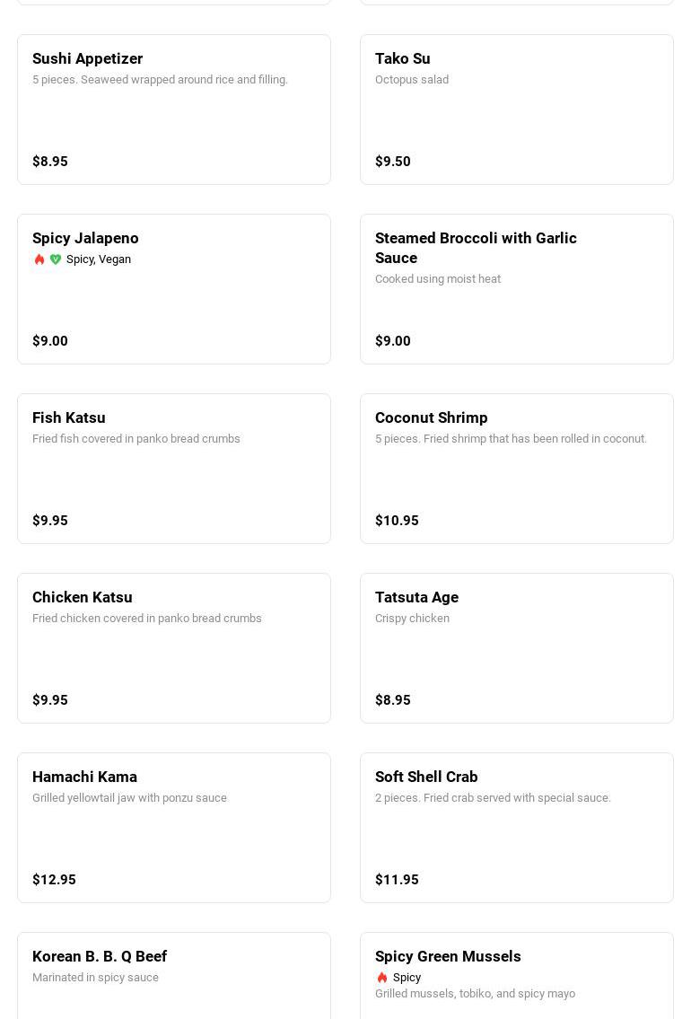Open the Soft Shell Crab item

[517, 828]
